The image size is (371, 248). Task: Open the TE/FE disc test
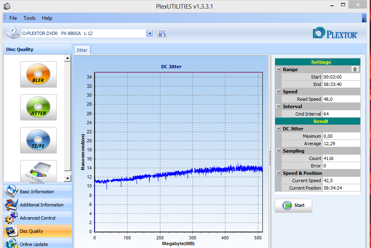(38, 140)
